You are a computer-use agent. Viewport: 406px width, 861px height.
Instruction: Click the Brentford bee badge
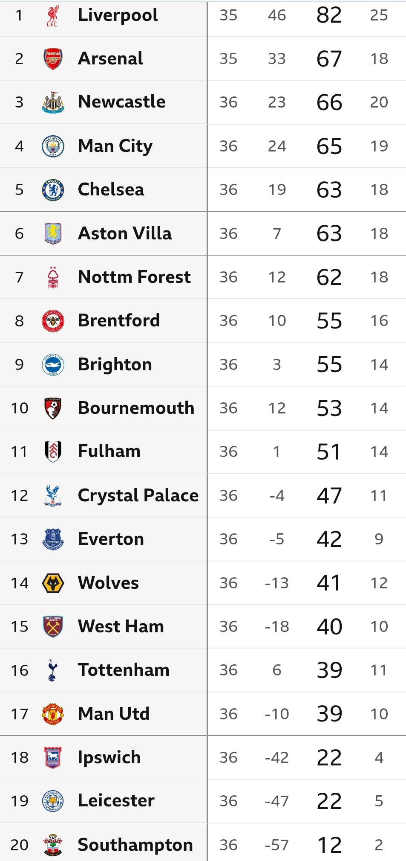pos(53,321)
